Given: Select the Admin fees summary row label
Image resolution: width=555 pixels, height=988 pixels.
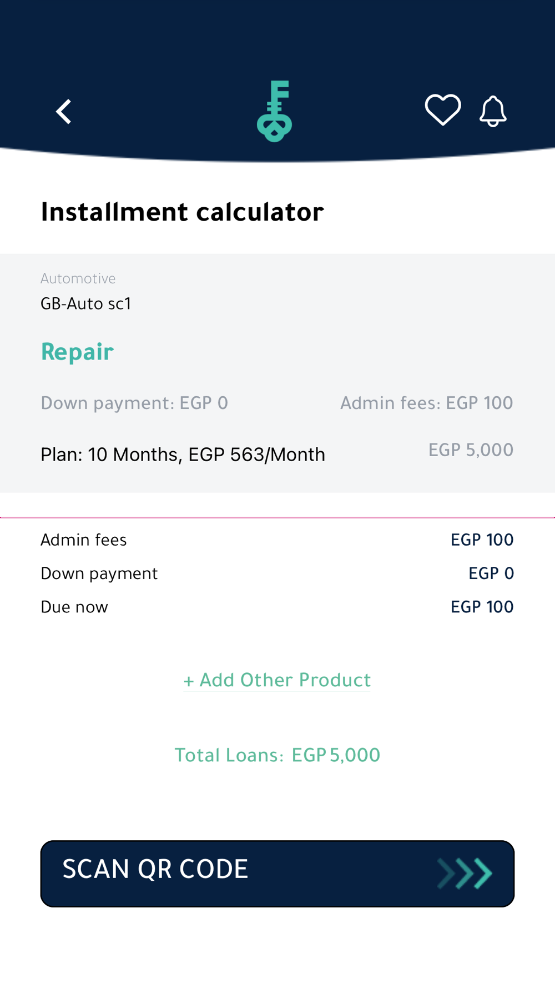Looking at the screenshot, I should 84,540.
